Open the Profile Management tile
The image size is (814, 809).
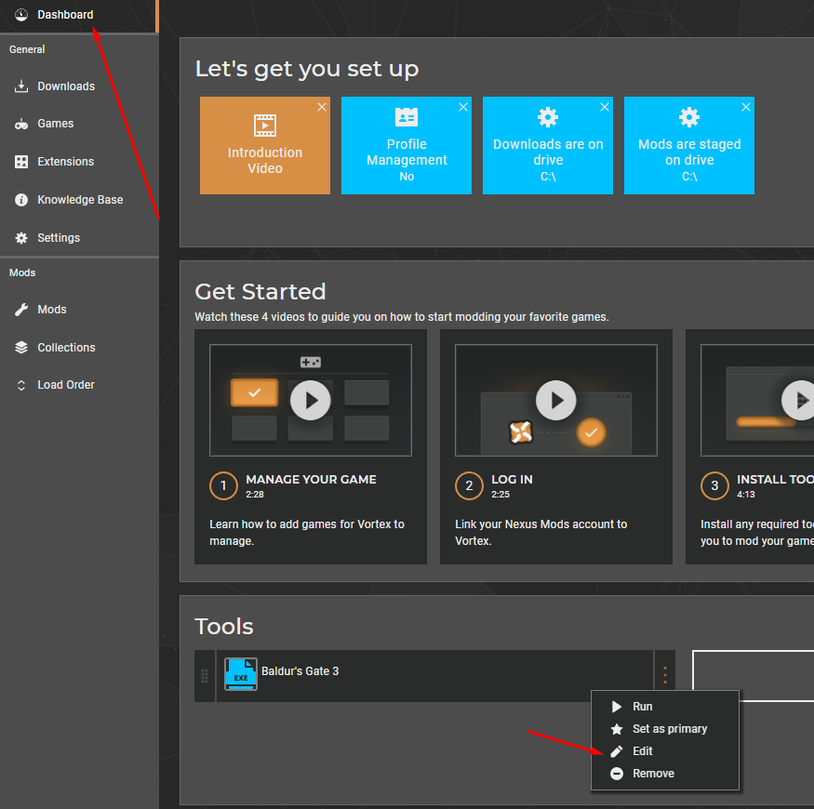[x=407, y=145]
